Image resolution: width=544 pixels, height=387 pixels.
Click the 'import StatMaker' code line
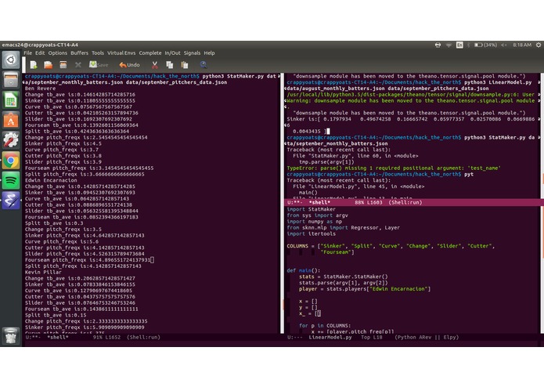click(x=312, y=209)
